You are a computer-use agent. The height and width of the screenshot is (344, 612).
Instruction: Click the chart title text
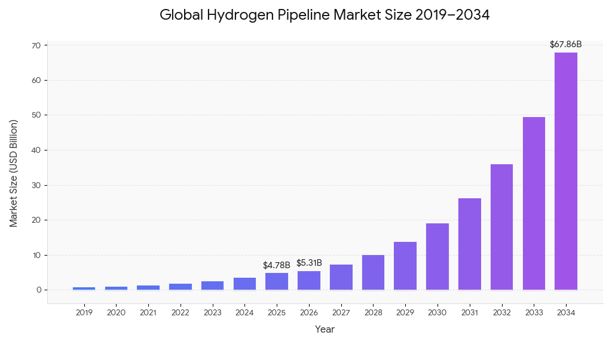[x=325, y=15]
